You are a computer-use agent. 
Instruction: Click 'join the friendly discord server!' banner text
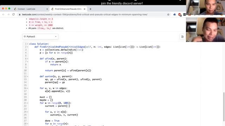pos(122,3)
